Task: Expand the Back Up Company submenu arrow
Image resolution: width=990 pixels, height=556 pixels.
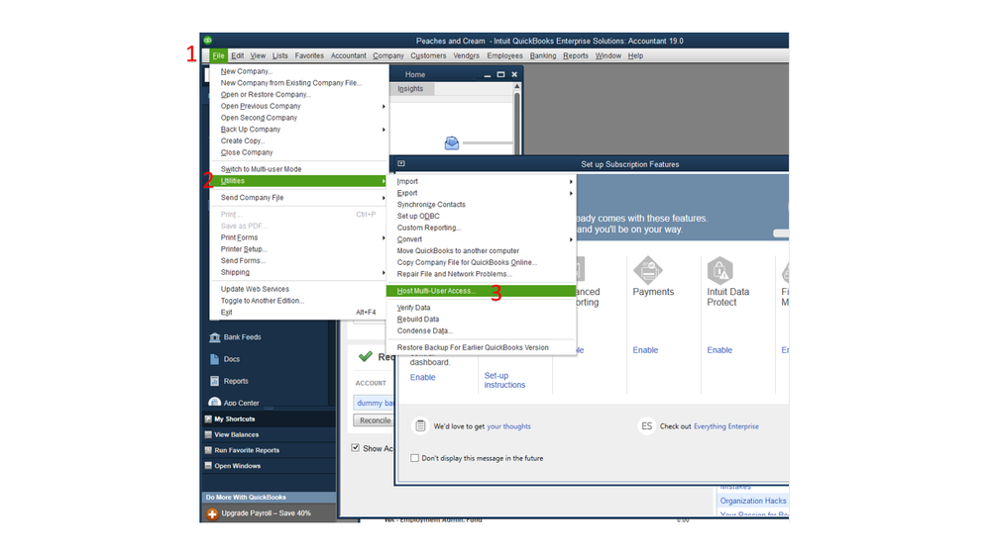Action: [384, 130]
